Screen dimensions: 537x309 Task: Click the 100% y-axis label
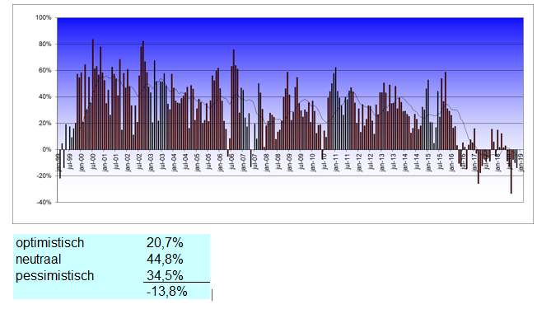(x=44, y=17)
